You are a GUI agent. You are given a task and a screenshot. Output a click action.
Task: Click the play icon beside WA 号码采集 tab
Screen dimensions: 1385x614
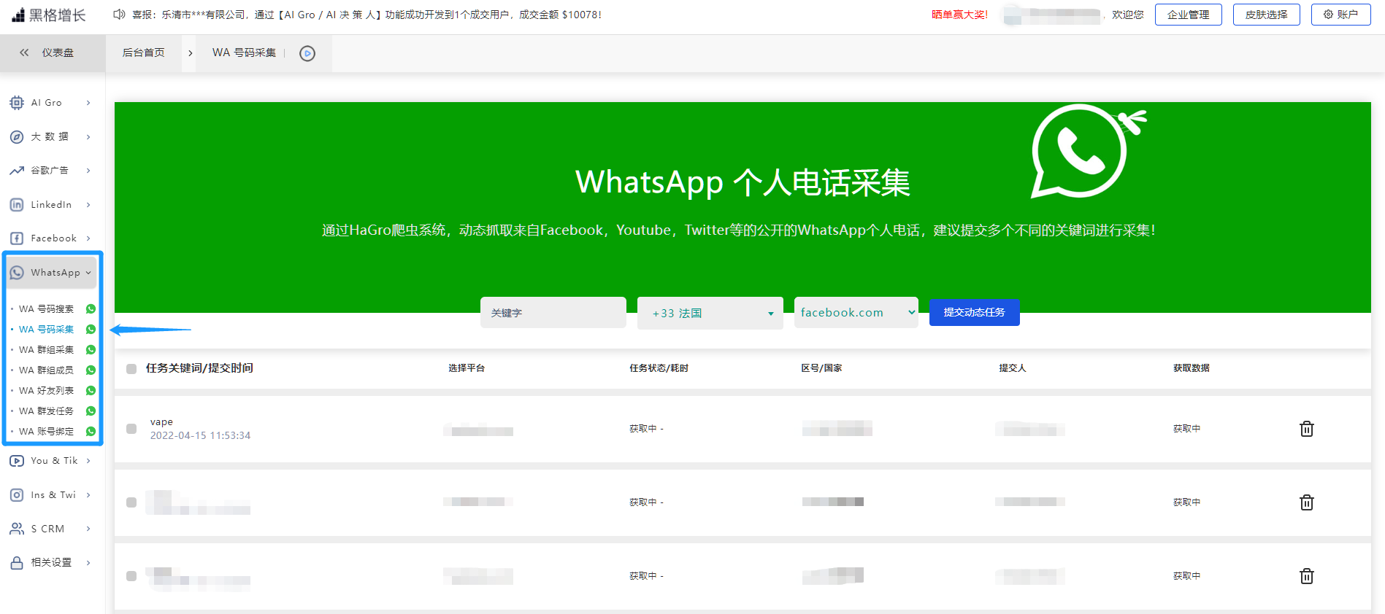(307, 53)
